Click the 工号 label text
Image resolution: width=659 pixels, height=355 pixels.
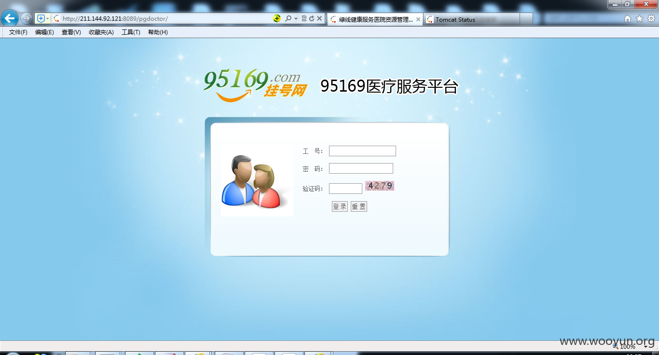[313, 151]
